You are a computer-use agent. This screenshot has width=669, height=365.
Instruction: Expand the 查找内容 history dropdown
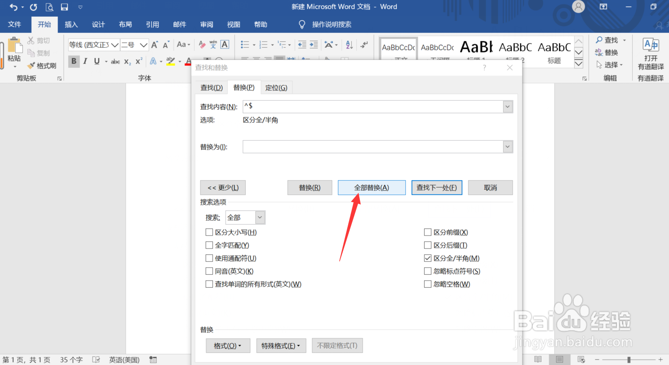[x=507, y=107]
